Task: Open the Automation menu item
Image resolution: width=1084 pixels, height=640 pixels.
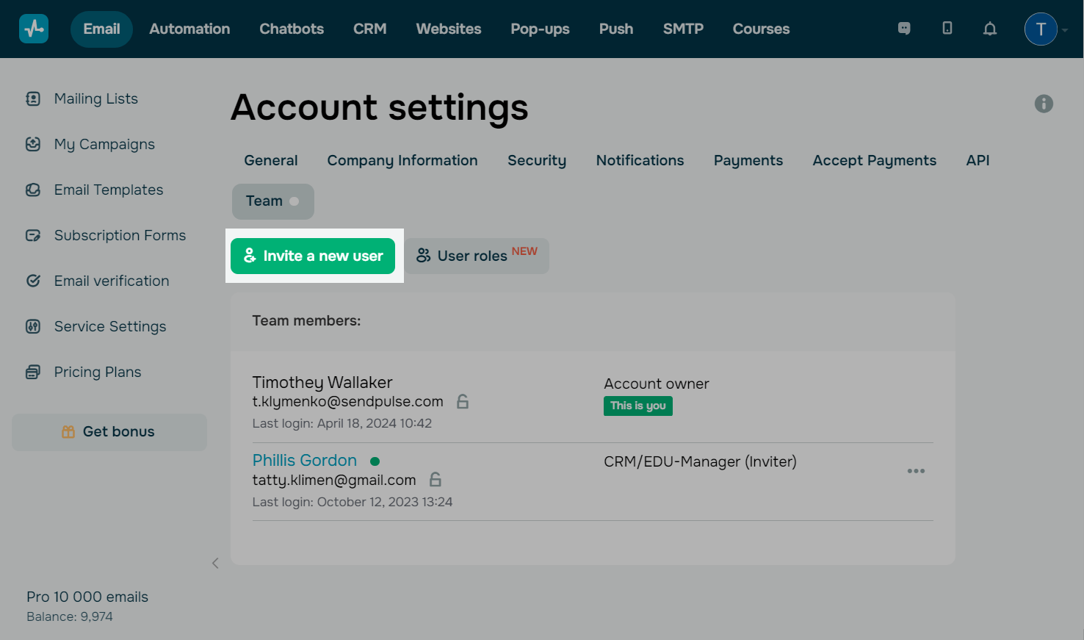Action: pyautogui.click(x=189, y=29)
